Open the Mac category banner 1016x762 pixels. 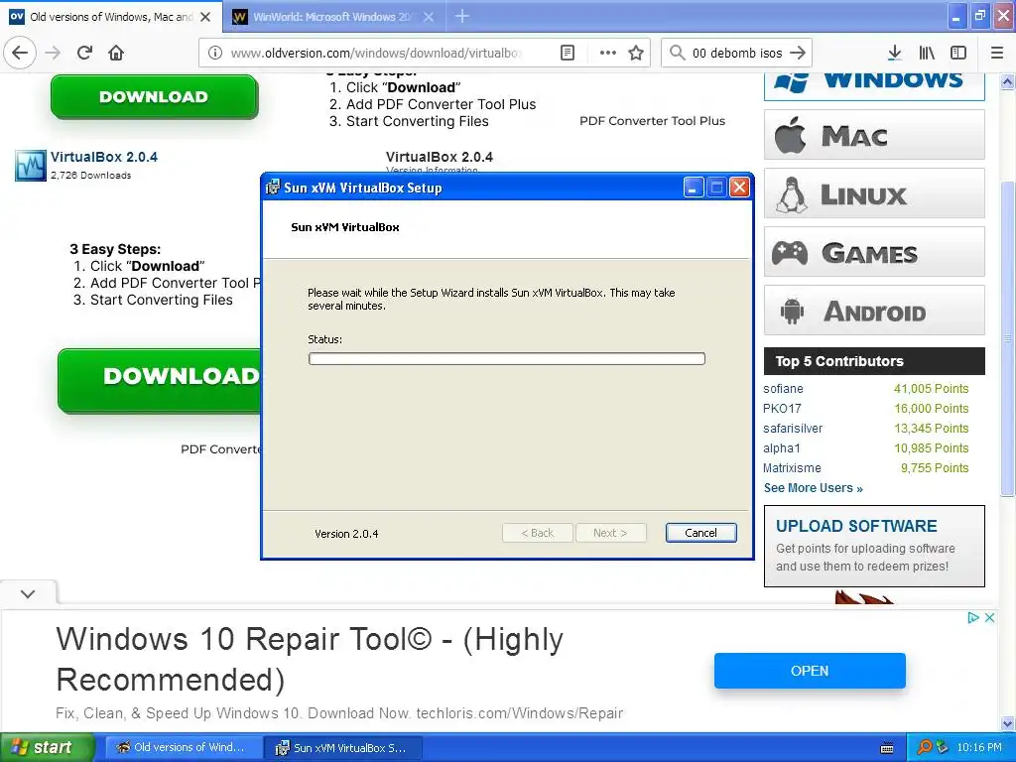874,135
